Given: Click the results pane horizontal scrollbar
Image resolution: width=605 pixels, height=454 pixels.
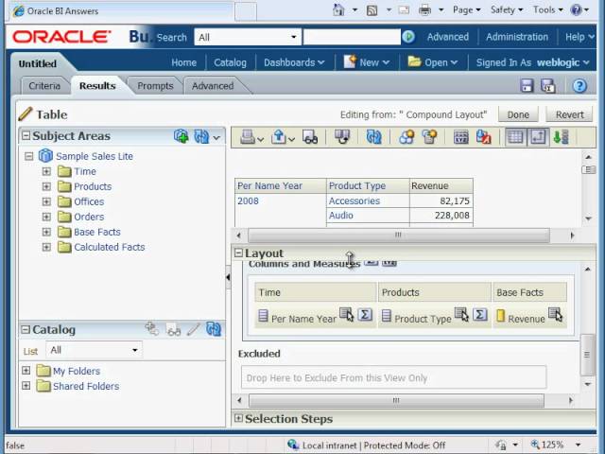Looking at the screenshot, I should pos(399,236).
